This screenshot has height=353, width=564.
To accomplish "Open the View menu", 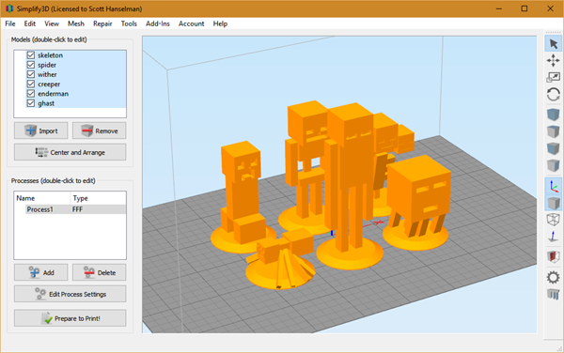I will click(52, 23).
